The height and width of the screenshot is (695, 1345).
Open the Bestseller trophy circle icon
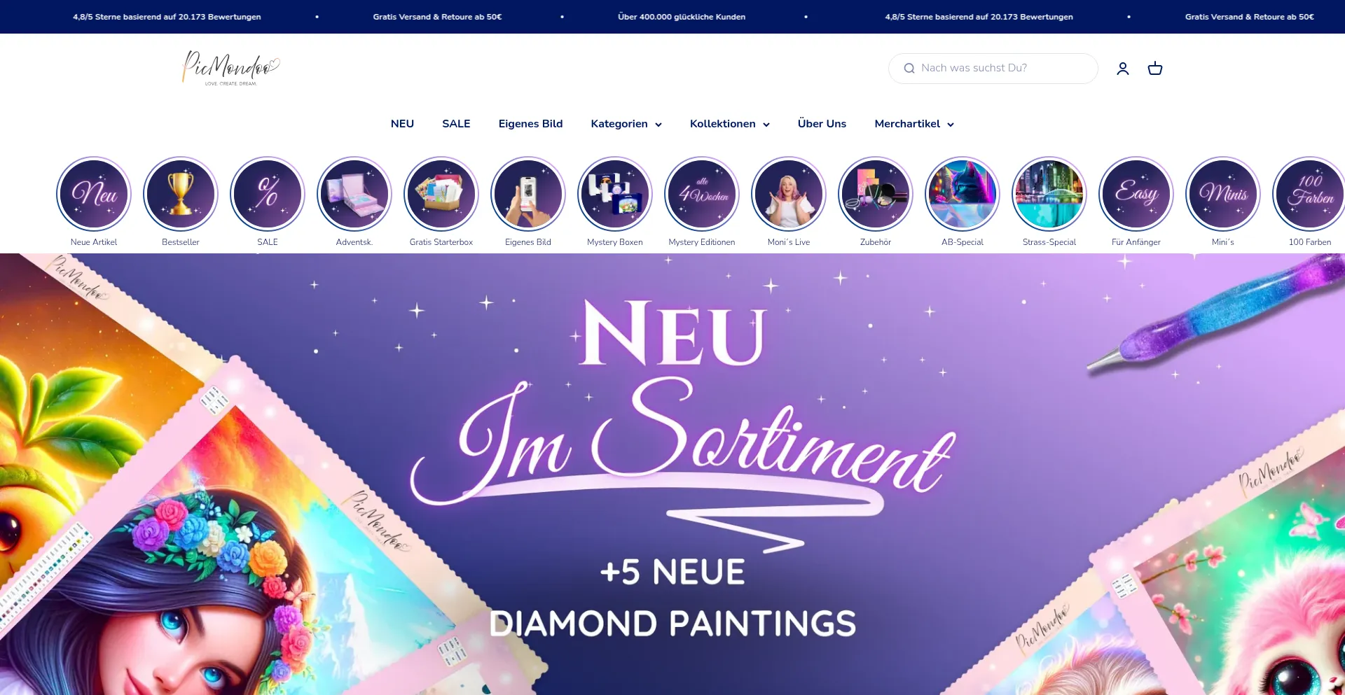[x=181, y=194]
